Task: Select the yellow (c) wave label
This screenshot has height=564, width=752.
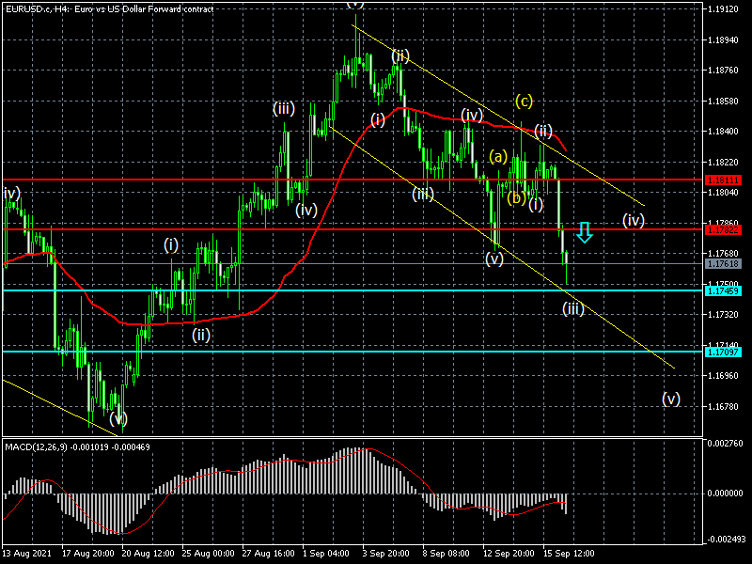Action: 525,102
